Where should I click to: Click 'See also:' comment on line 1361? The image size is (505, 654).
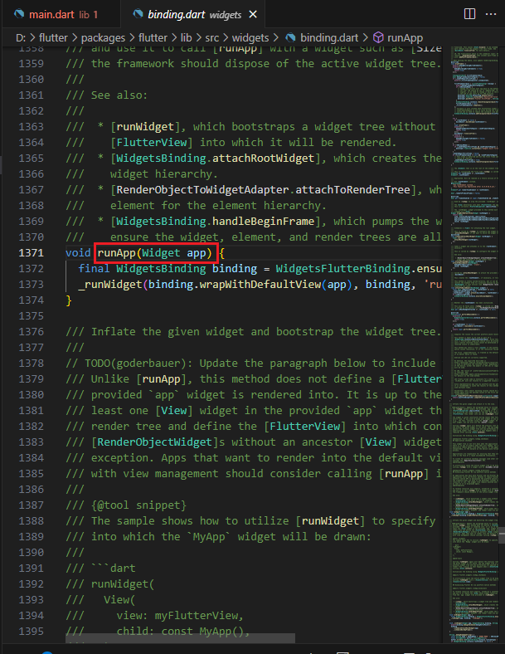click(x=119, y=95)
